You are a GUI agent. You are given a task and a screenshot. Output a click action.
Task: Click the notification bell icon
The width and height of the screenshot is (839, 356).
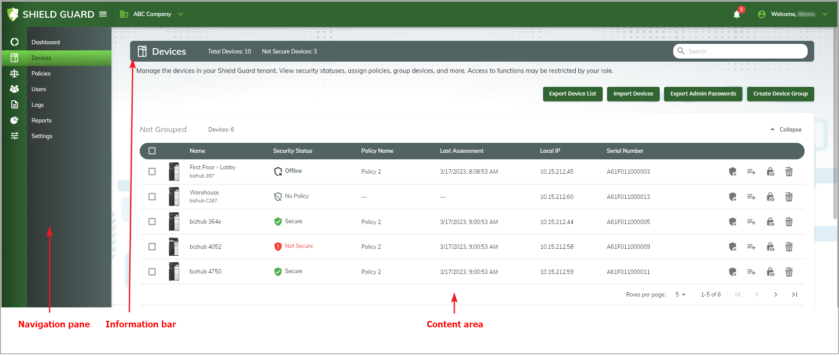[x=736, y=14]
